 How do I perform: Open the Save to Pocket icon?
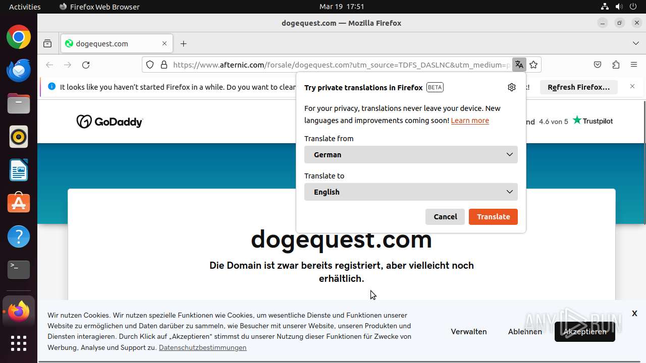[x=598, y=65]
